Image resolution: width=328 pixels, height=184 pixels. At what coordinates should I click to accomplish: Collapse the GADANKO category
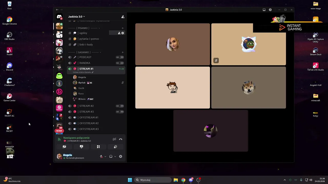click(x=85, y=52)
